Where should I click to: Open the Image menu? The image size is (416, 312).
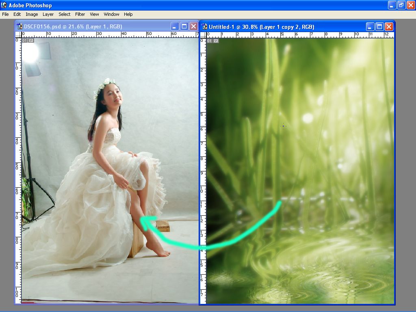[32, 14]
